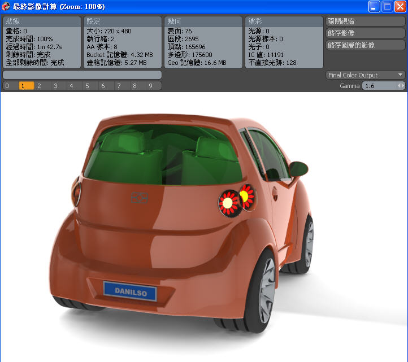Maximize the render window
The height and width of the screenshot is (362, 408).
point(387,7)
